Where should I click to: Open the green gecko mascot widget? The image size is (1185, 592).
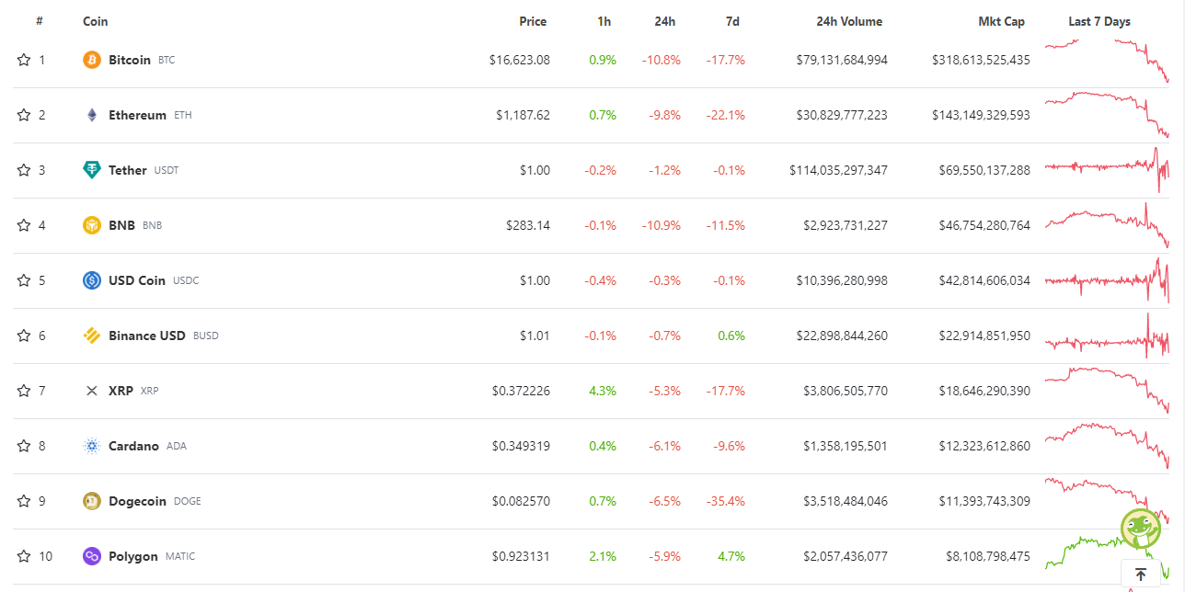pyautogui.click(x=1141, y=529)
